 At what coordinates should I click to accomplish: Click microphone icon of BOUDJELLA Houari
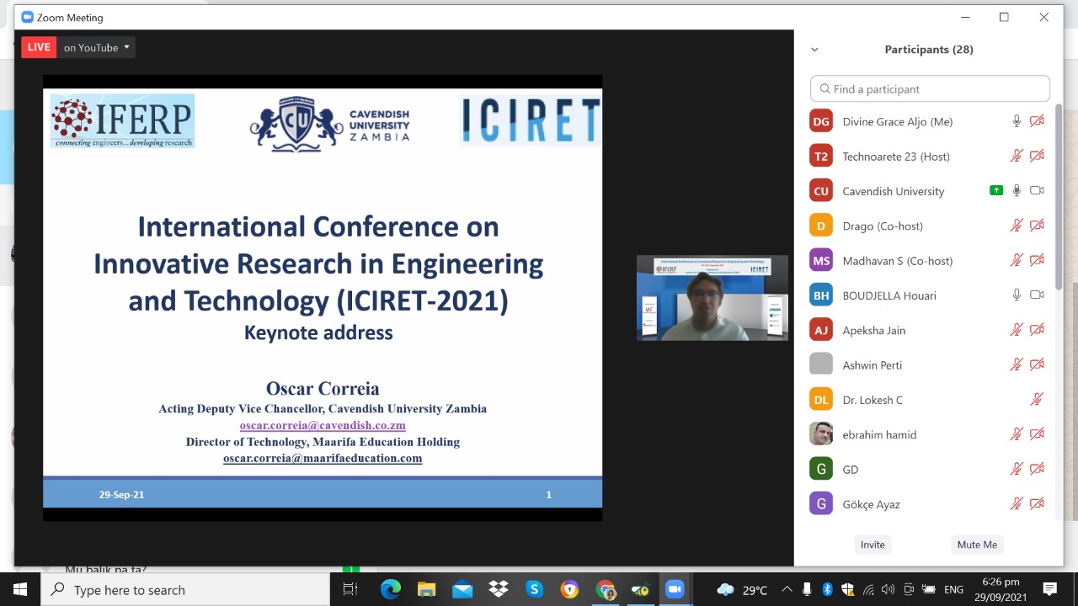pos(1017,295)
